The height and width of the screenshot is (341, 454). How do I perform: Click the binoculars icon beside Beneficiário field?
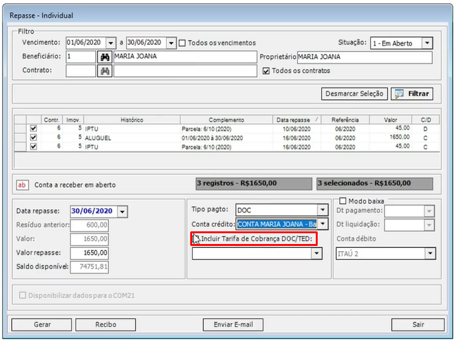coord(105,57)
